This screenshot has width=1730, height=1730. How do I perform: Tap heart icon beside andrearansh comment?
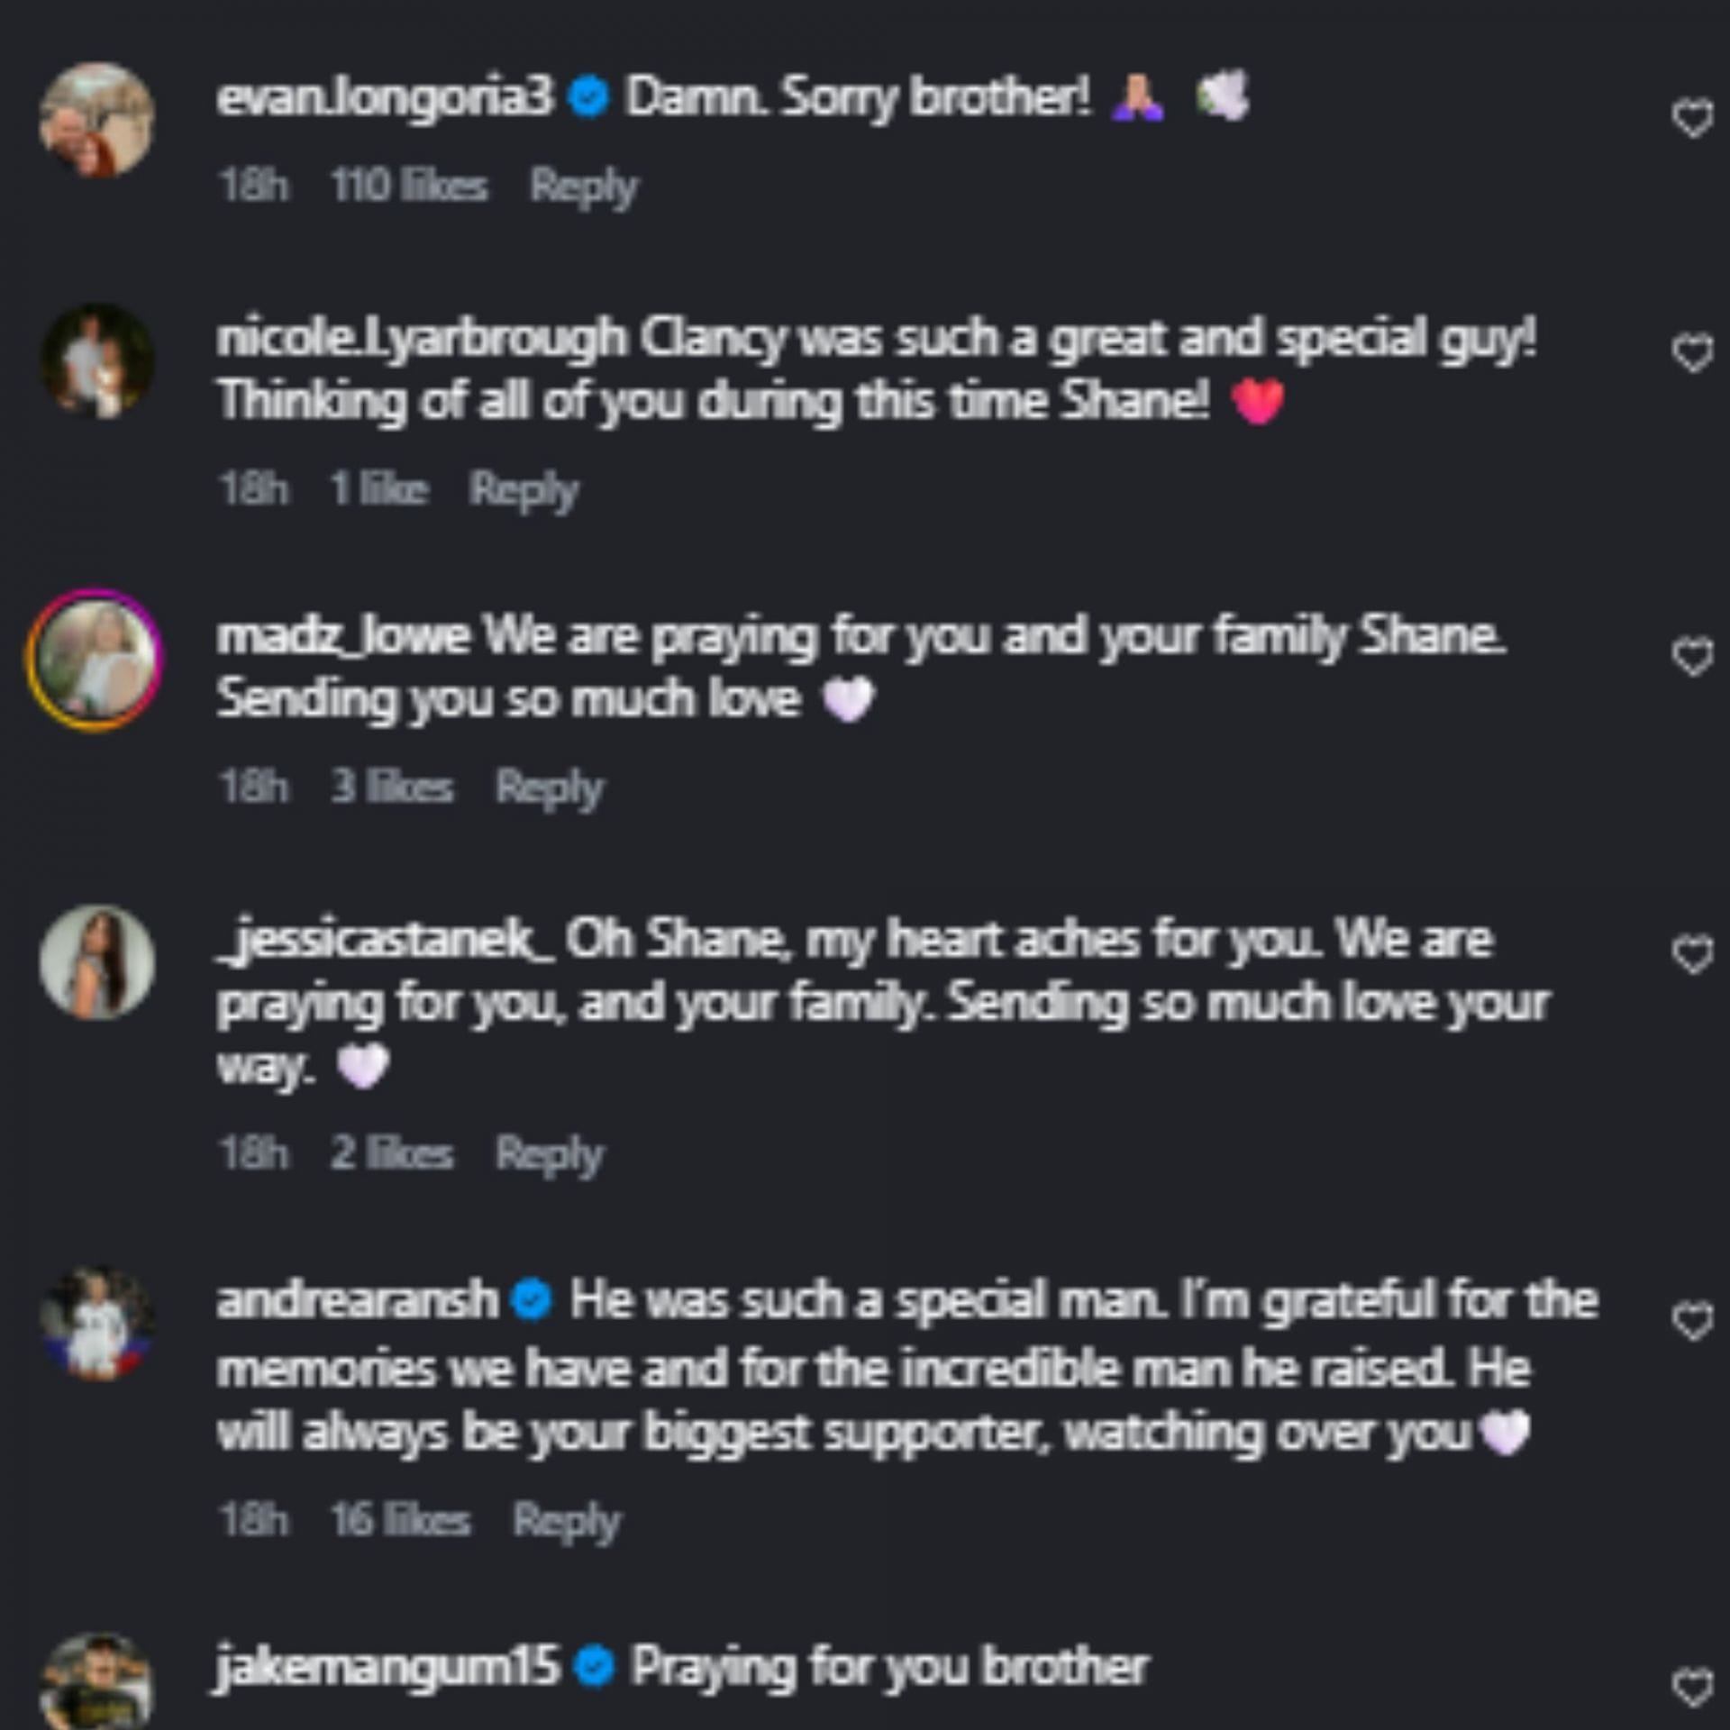pyautogui.click(x=1692, y=1322)
